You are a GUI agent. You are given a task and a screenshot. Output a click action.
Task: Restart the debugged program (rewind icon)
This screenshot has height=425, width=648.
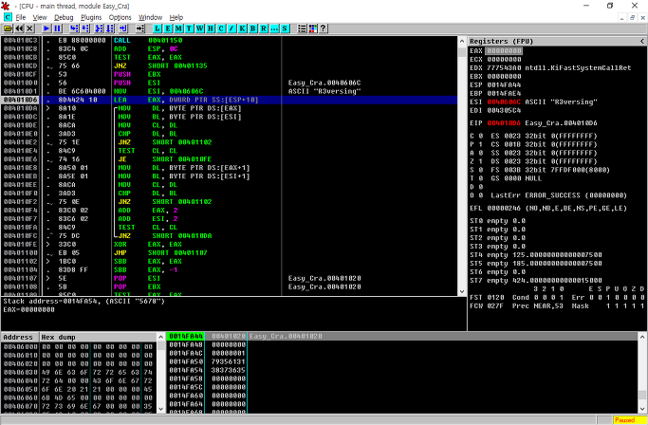pyautogui.click(x=19, y=28)
